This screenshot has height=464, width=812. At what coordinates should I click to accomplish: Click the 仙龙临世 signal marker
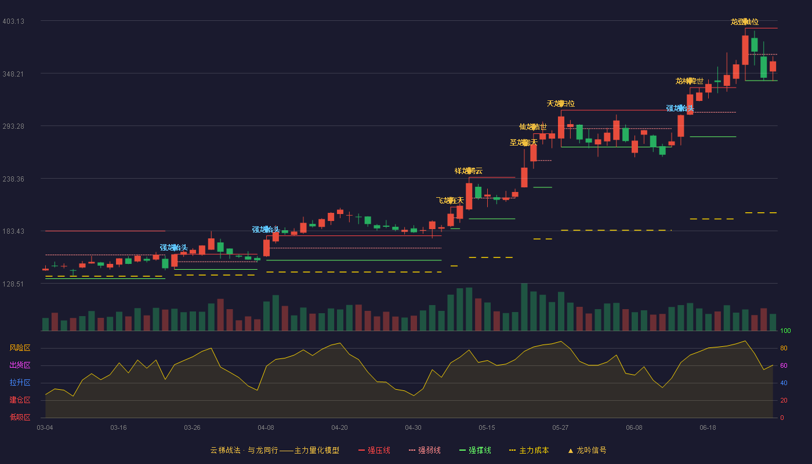click(x=533, y=127)
